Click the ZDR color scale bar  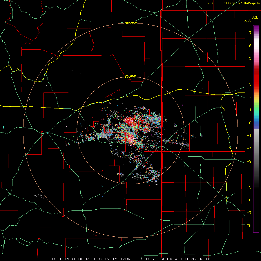256,129
